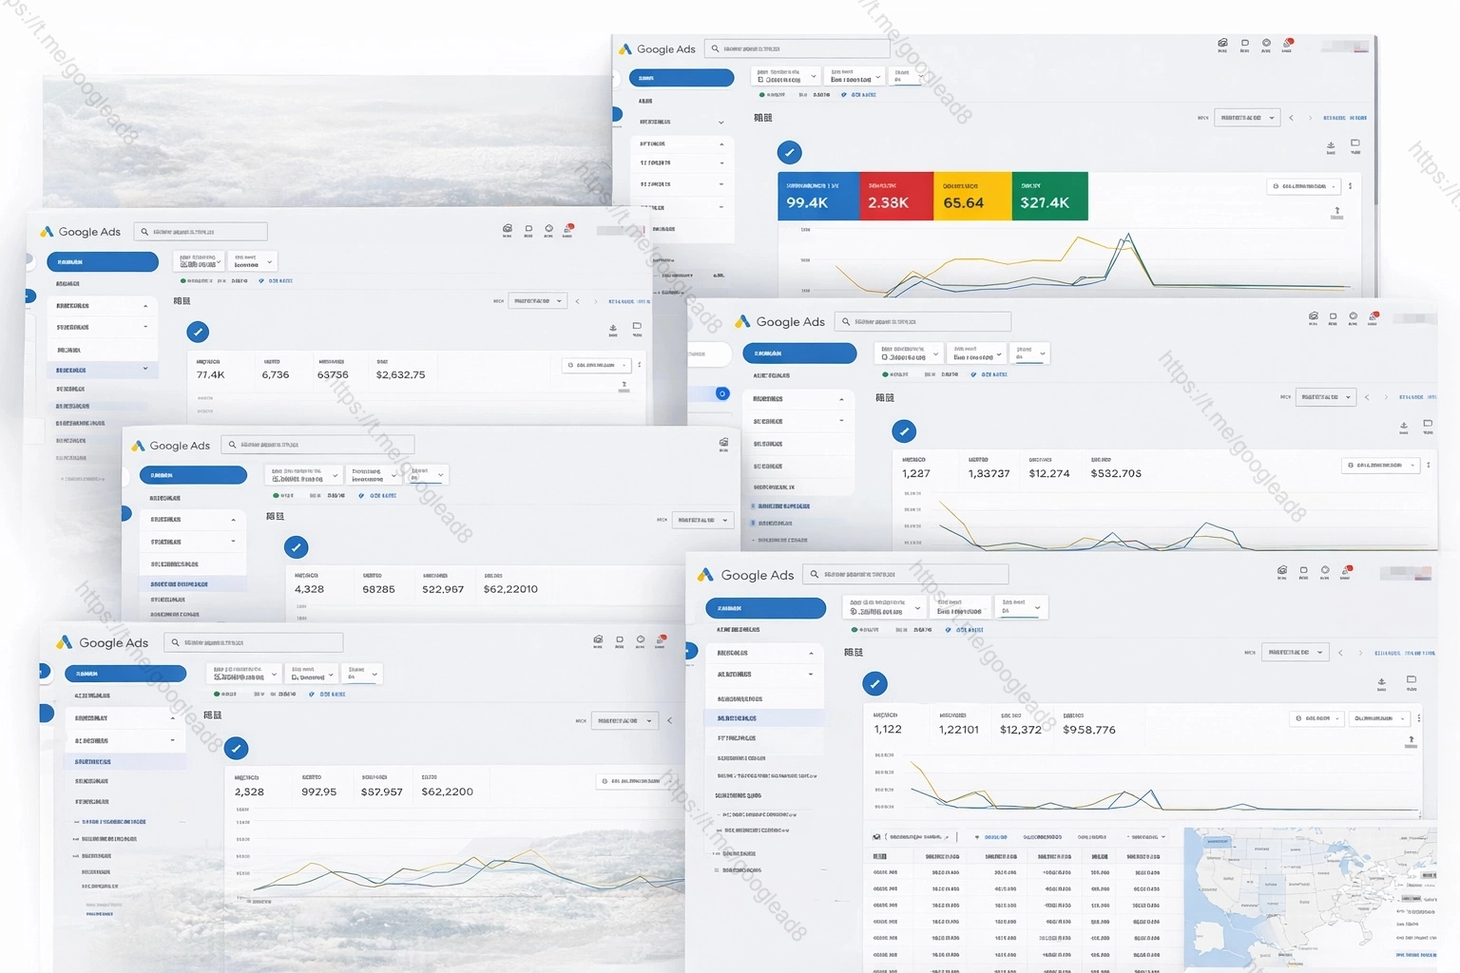Toggle the blue checkmark circle in 71,4K window

click(x=198, y=332)
